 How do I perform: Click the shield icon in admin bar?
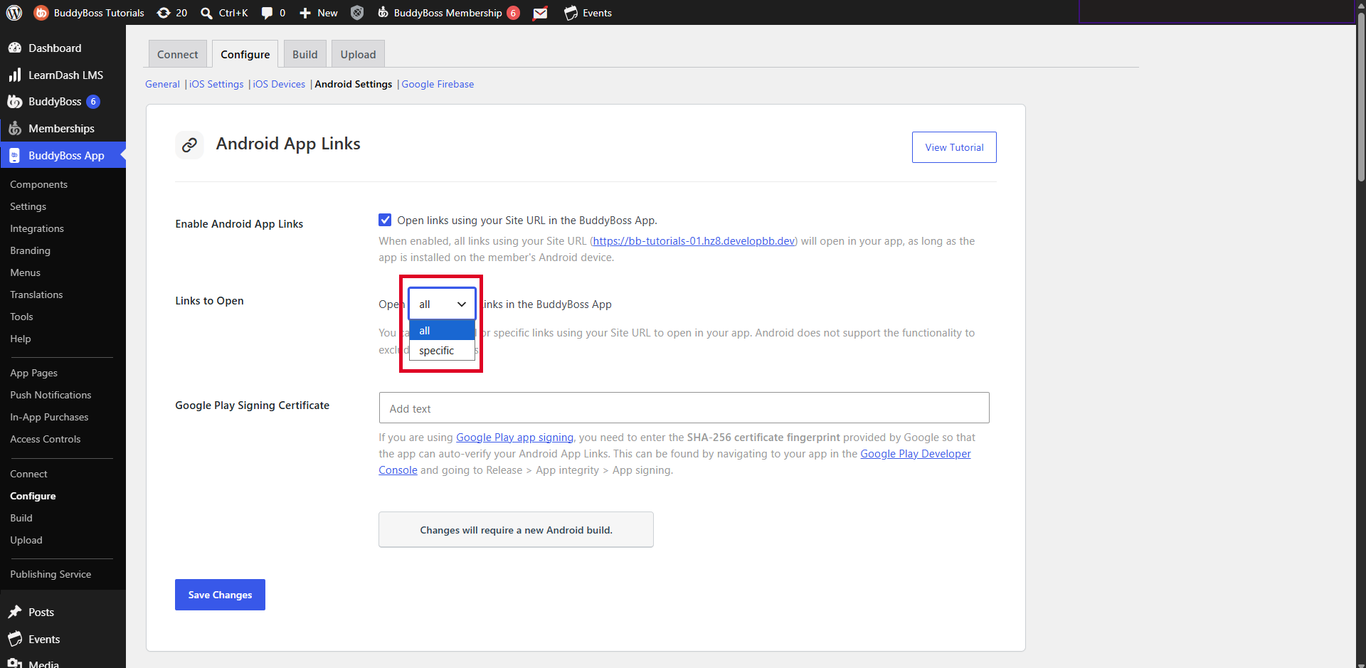[357, 13]
